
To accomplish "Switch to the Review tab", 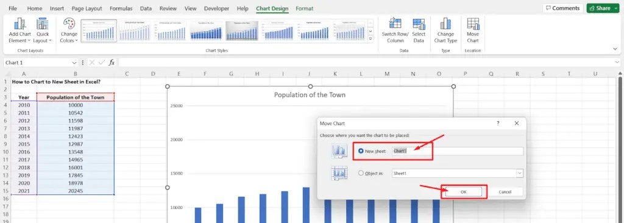I will [x=168, y=9].
